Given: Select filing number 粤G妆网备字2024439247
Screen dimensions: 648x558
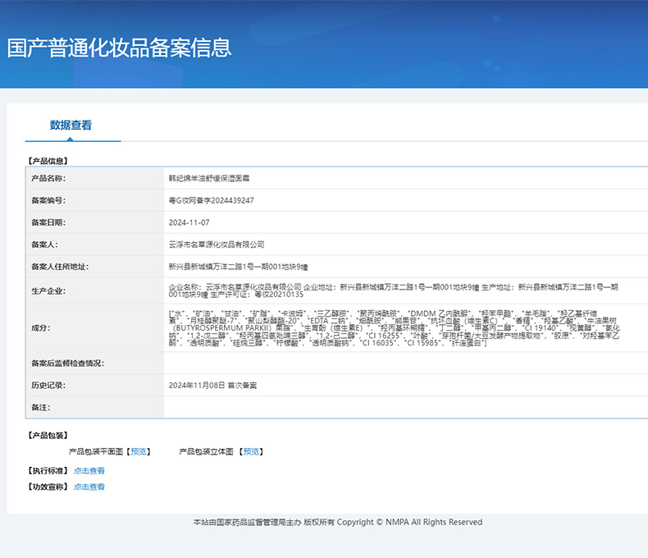Looking at the screenshot, I should [211, 200].
